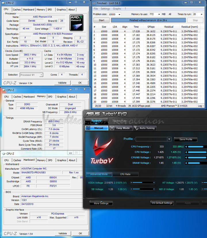207x238 pixels.
Task: Click the GFlops column header in LinX
Action: click(151, 27)
